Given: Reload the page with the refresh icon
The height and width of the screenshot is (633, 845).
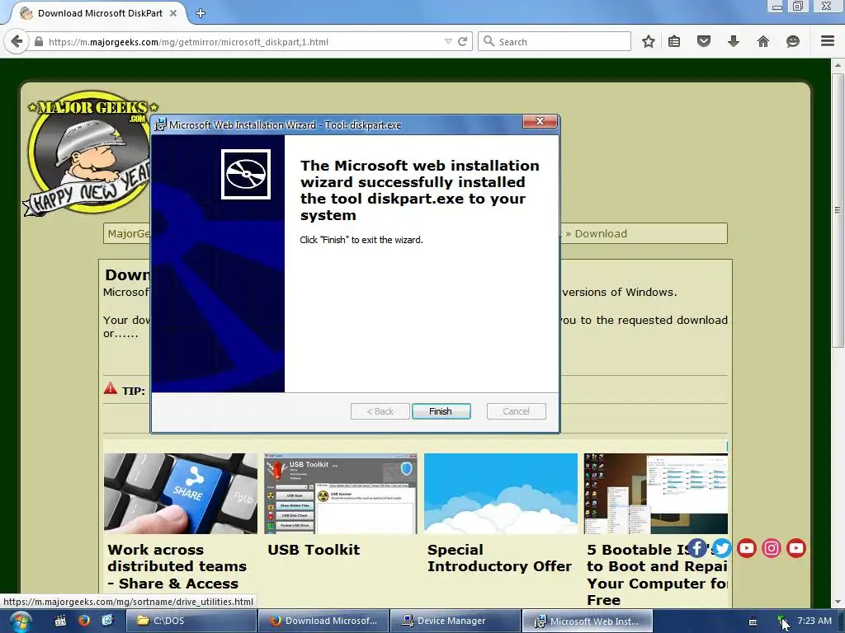Looking at the screenshot, I should click(x=462, y=41).
